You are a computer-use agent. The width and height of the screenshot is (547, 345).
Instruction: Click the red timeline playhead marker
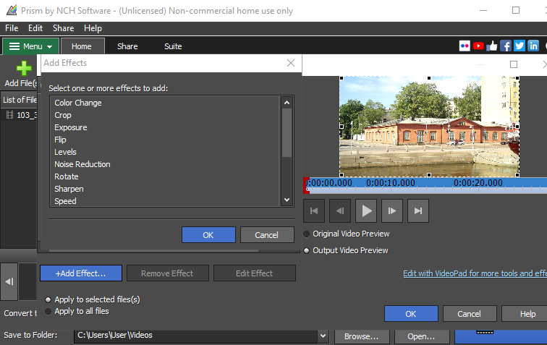306,185
